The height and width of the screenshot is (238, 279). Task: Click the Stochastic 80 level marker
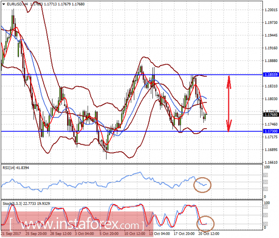266,207
